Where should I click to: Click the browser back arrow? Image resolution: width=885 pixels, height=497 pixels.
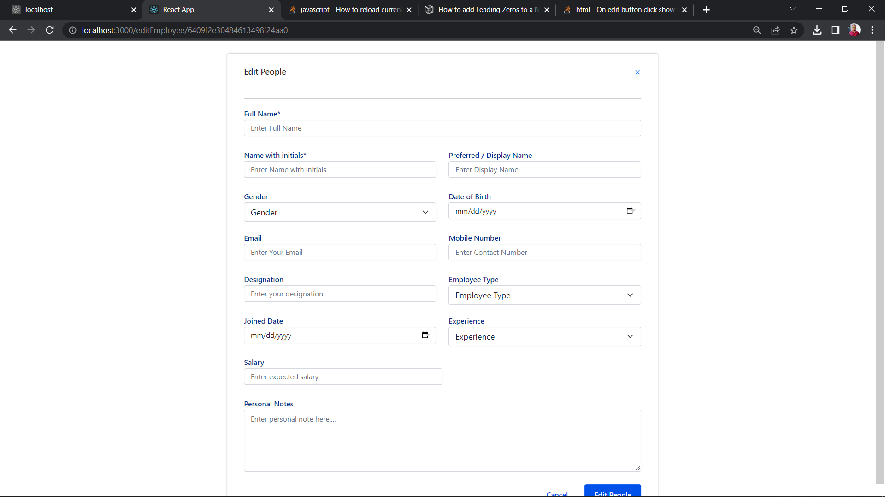[12, 30]
